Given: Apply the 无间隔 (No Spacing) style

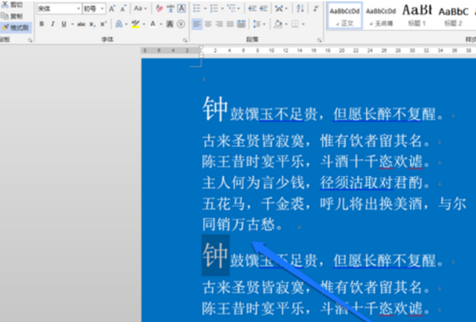Looking at the screenshot, I should (381, 15).
